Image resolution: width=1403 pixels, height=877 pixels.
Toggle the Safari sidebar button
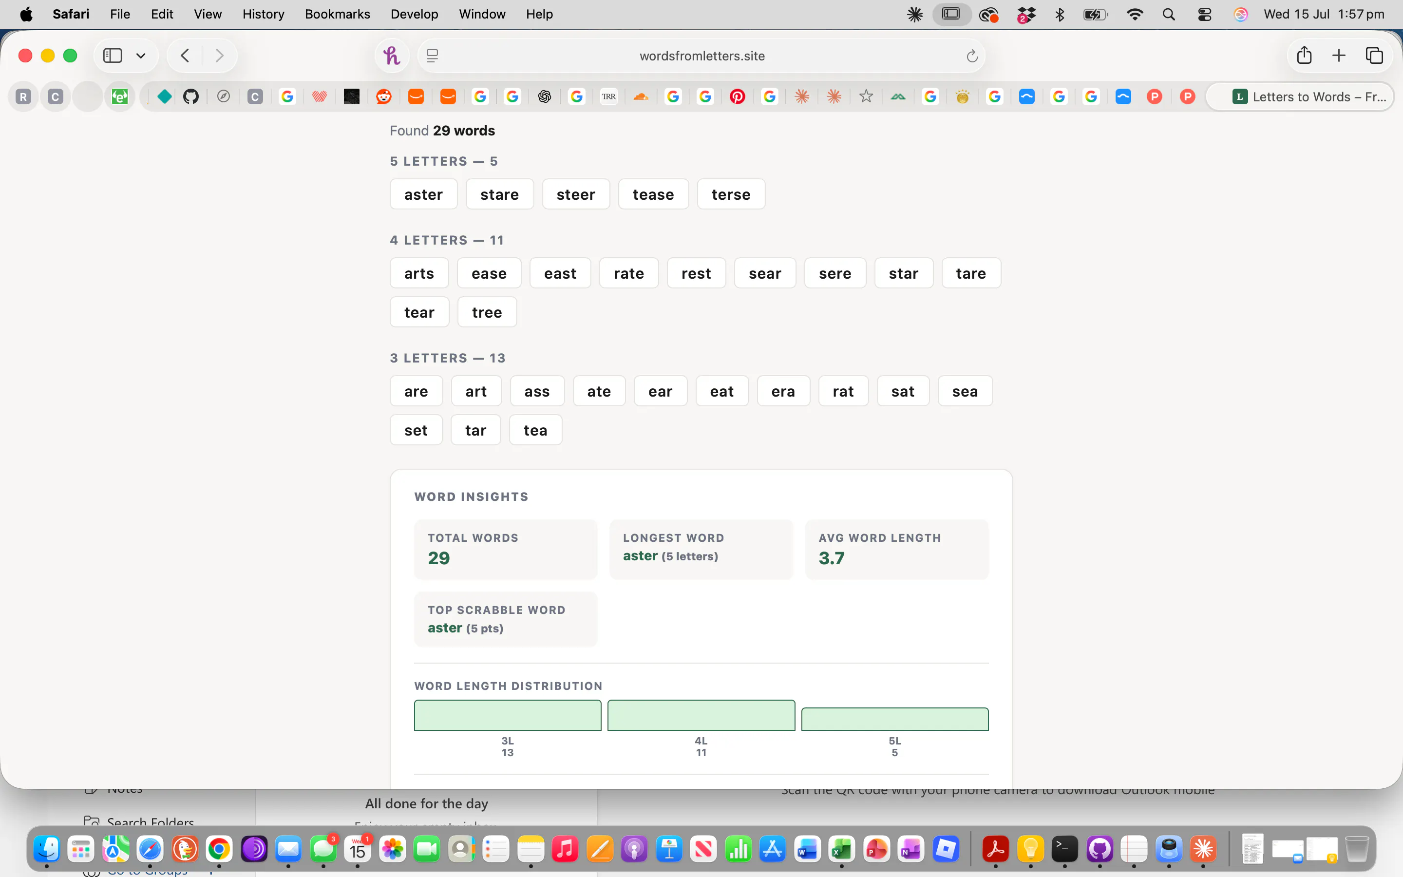click(x=113, y=56)
